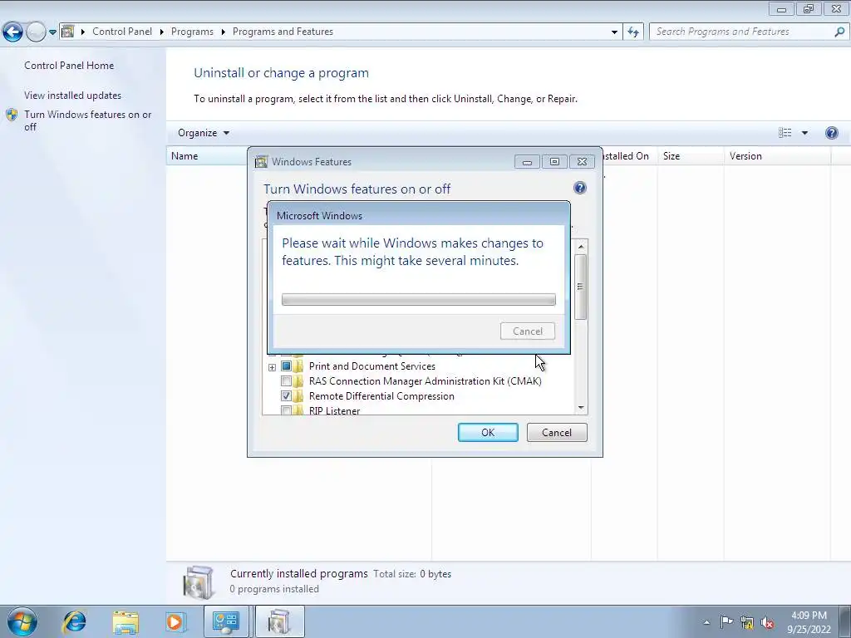This screenshot has height=638, width=851.
Task: Open Turn Windows features on or off
Action: pos(88,120)
